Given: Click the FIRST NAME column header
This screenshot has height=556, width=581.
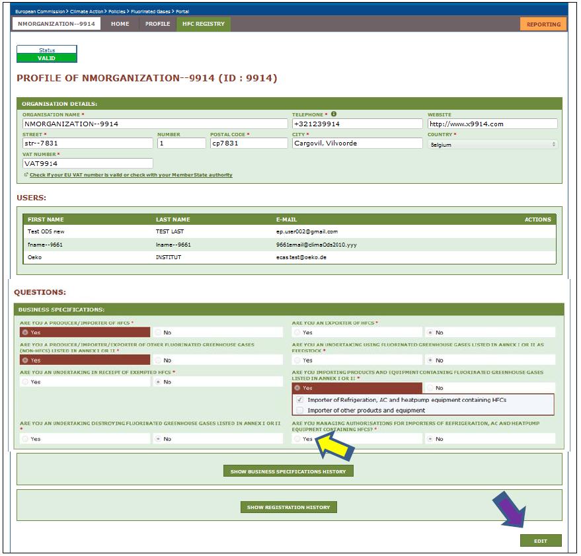Looking at the screenshot, I should click(x=46, y=219).
